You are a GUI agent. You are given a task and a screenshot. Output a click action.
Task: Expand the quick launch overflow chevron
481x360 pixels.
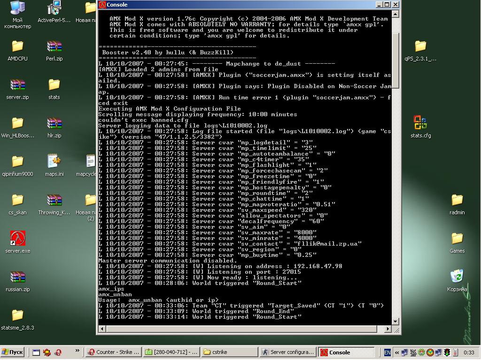tap(78, 351)
